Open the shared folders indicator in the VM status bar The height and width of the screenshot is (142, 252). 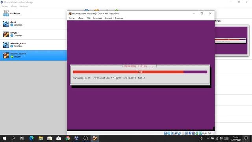point(183,133)
